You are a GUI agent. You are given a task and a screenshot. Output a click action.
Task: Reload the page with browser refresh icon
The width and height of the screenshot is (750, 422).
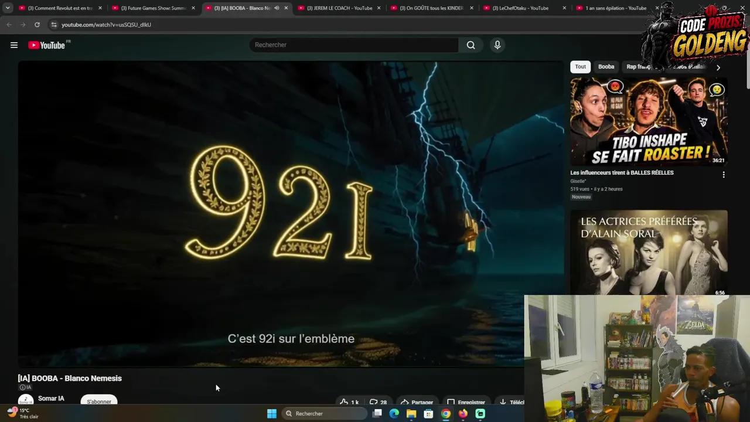(37, 25)
